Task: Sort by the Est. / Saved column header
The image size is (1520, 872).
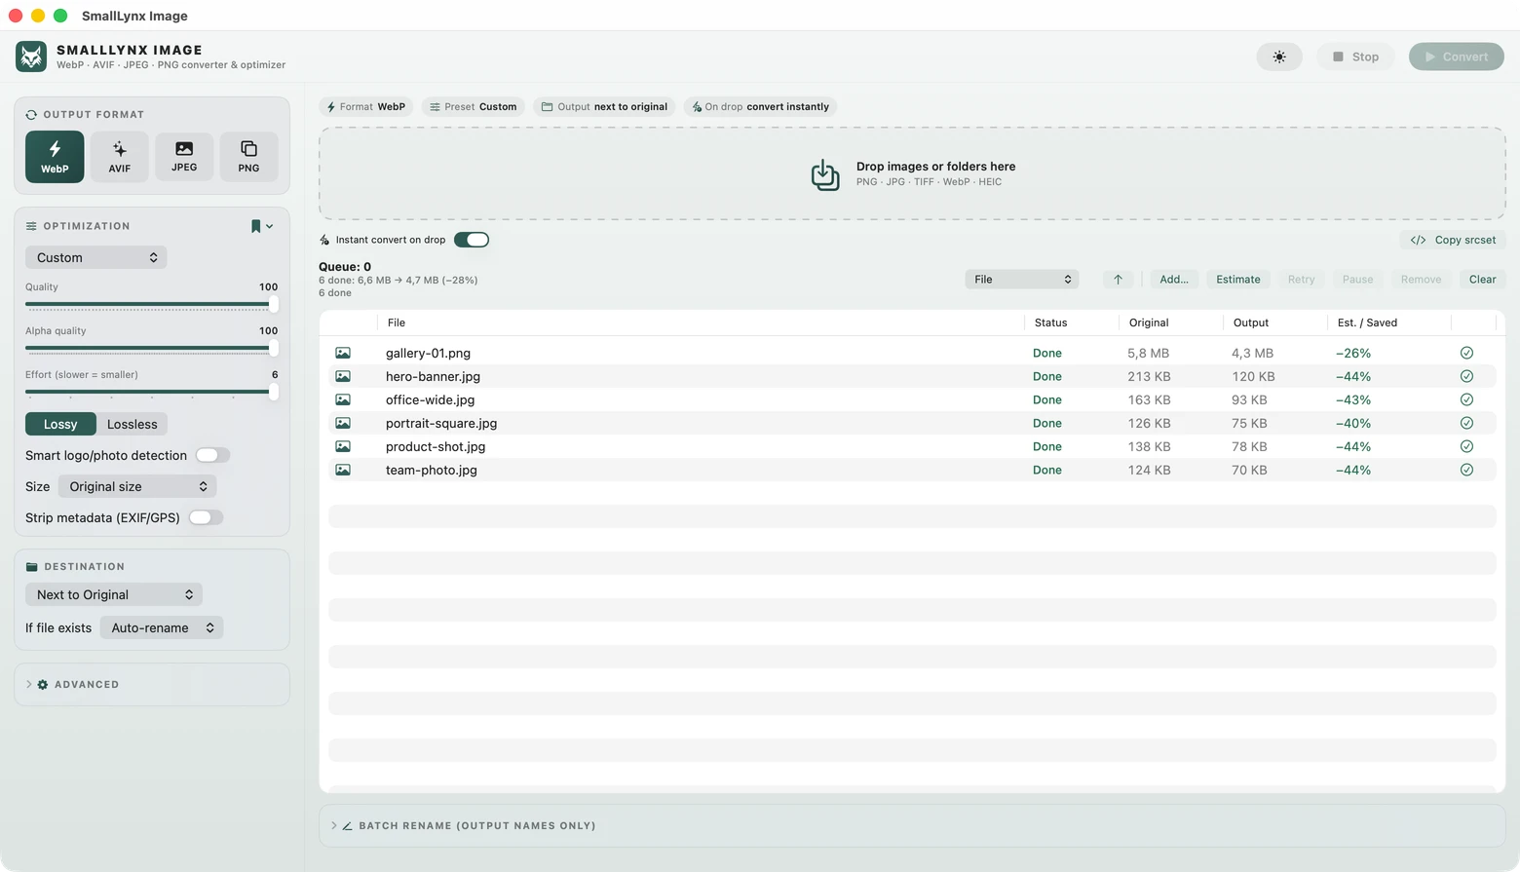Action: coord(1367,322)
